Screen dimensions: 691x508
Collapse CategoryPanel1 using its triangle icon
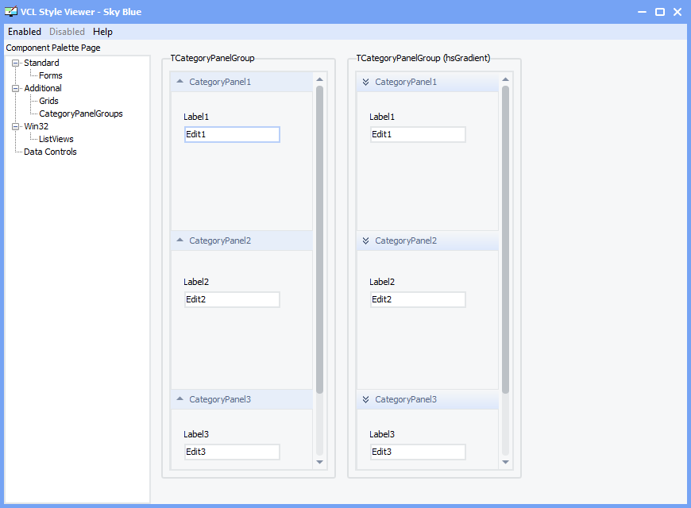pos(180,81)
